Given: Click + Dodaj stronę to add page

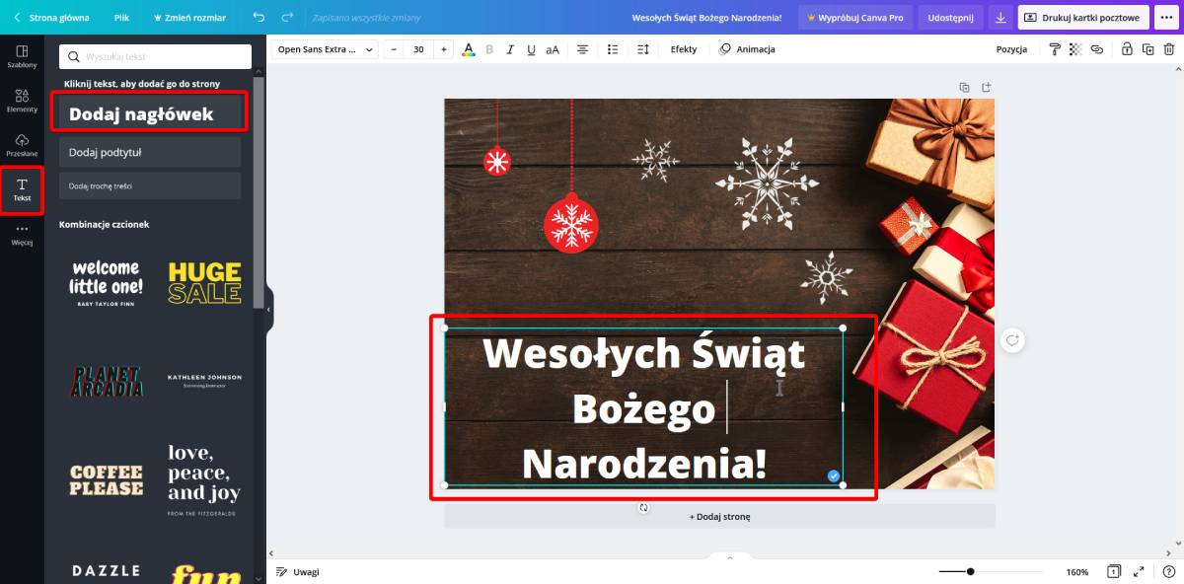Looking at the screenshot, I should pos(719,516).
